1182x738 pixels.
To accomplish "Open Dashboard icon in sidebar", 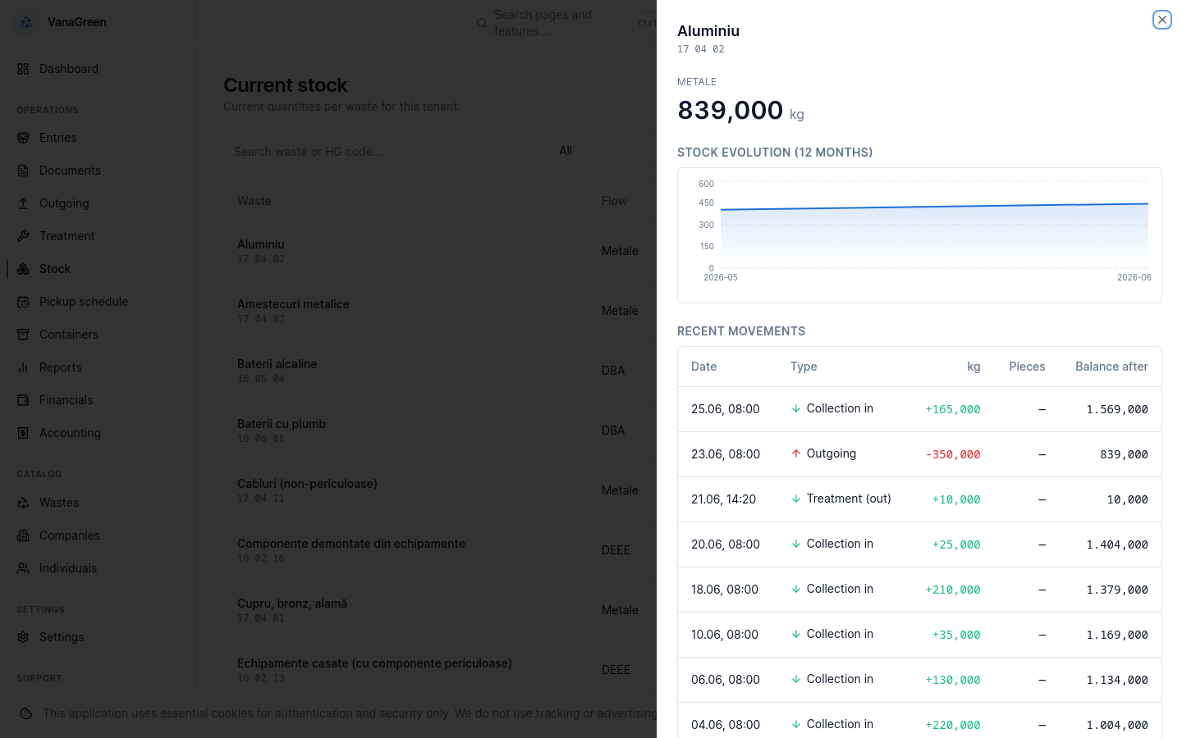I will [23, 69].
